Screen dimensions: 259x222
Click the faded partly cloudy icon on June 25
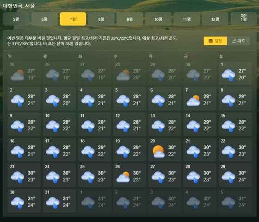(18, 75)
